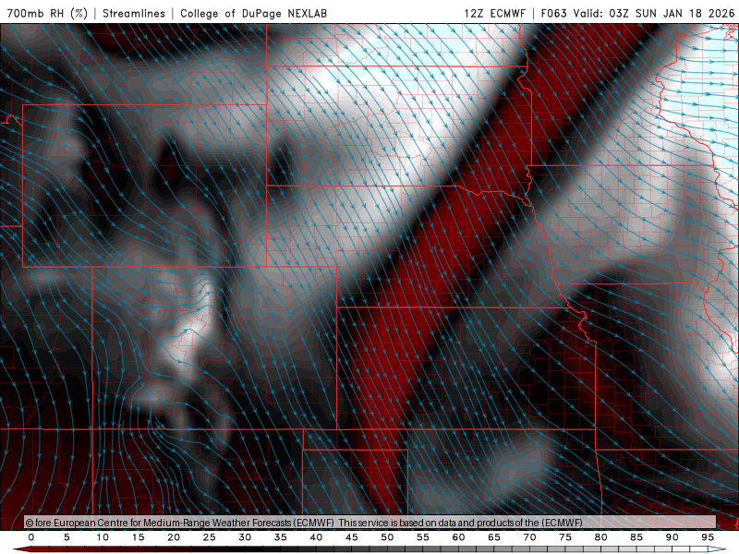Click the "50" colorbar label

tap(387, 537)
